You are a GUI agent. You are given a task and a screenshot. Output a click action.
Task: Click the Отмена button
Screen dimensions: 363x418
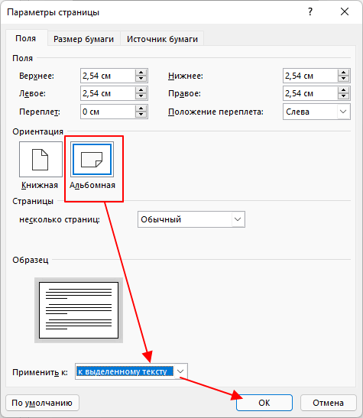point(329,403)
